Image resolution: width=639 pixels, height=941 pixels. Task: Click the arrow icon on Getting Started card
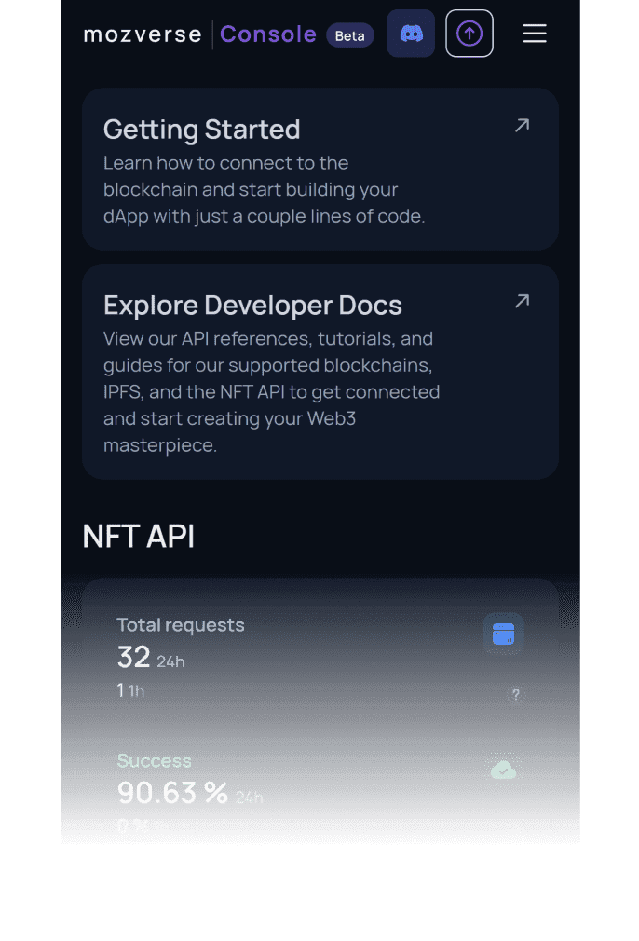click(x=523, y=125)
